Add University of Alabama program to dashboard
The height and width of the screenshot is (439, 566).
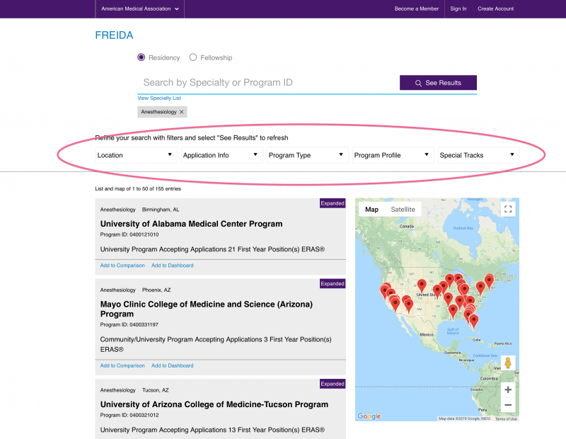click(x=173, y=266)
